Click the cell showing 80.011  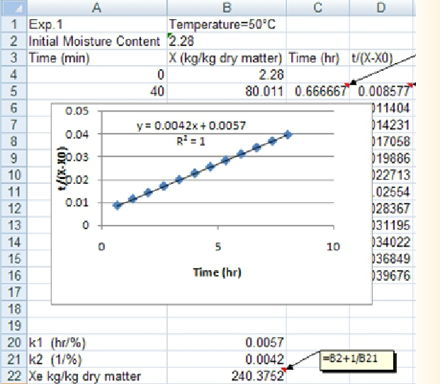[x=226, y=91]
